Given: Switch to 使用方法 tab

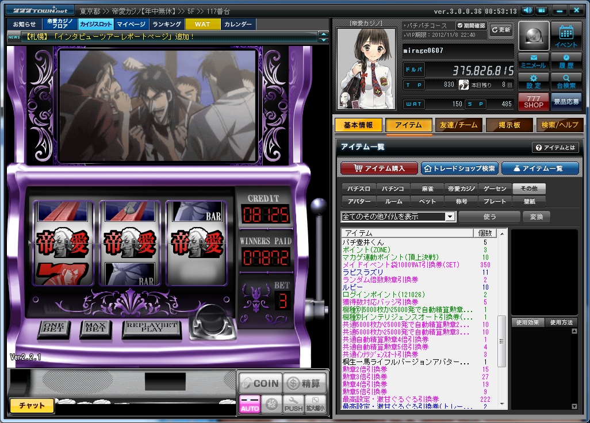Looking at the screenshot, I should 561,322.
